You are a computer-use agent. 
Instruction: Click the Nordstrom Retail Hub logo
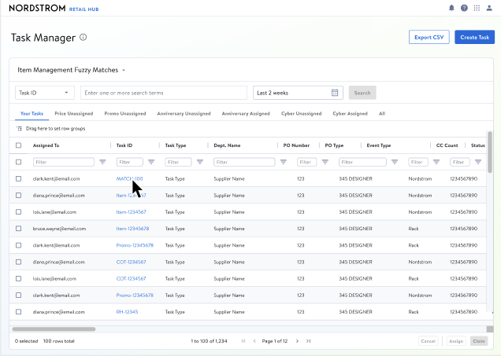54,8
